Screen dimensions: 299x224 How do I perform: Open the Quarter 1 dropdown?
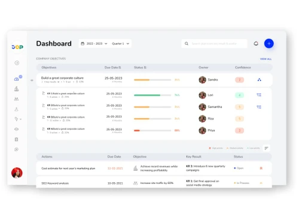pyautogui.click(x=120, y=44)
